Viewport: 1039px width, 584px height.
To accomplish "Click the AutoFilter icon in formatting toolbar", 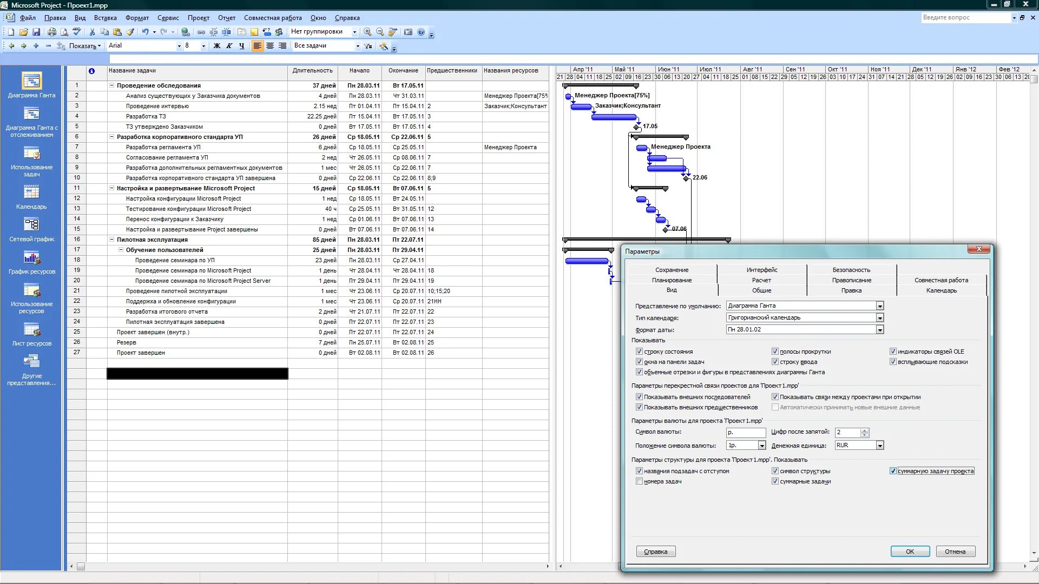I will pos(368,46).
